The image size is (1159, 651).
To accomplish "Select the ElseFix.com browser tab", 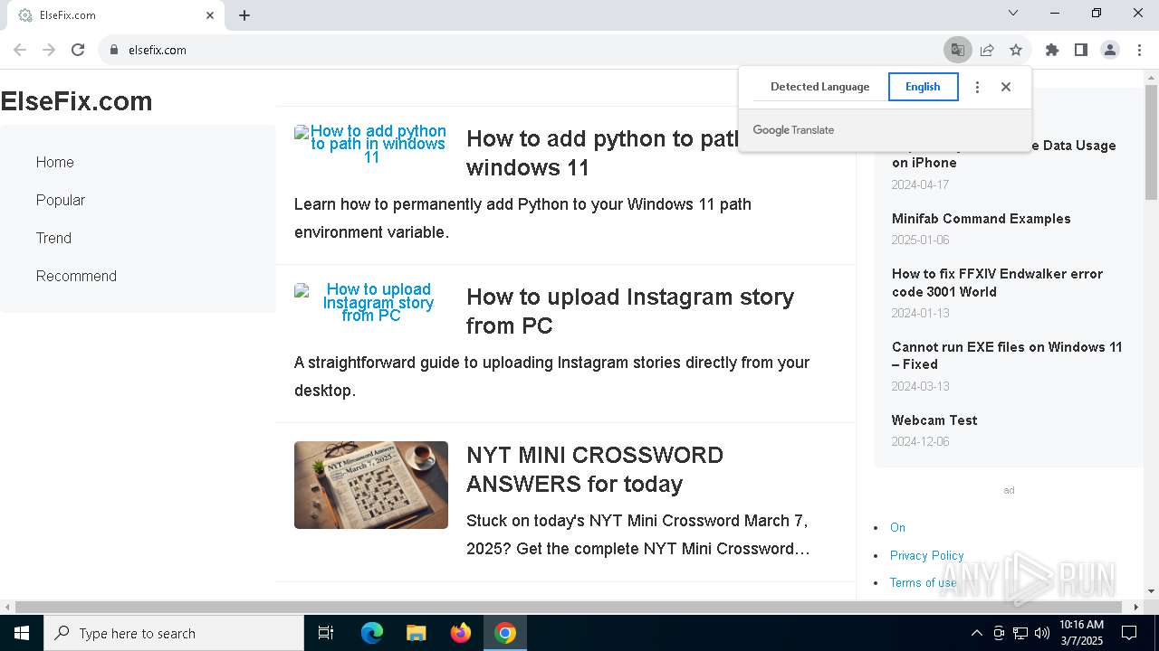I will 115,15.
